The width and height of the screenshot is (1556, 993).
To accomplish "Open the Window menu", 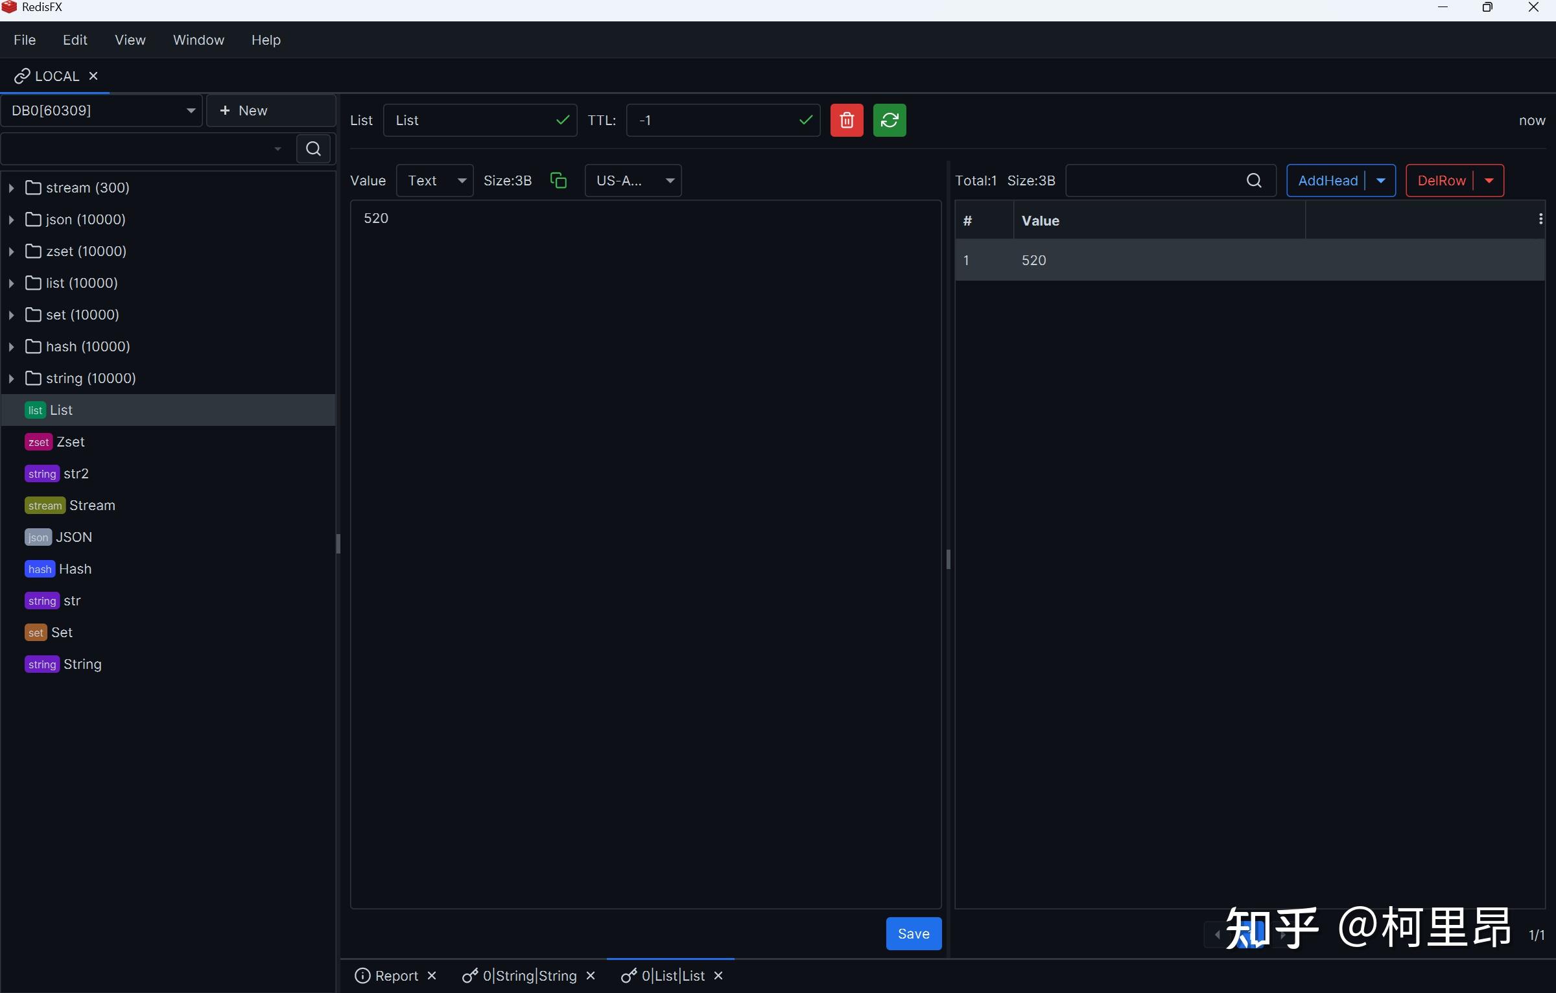I will pyautogui.click(x=198, y=40).
